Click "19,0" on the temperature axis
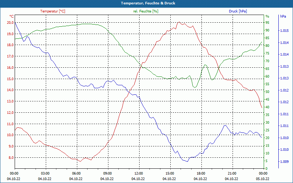Image resolution: width=293 pixels, height=183 pixels. (10, 34)
